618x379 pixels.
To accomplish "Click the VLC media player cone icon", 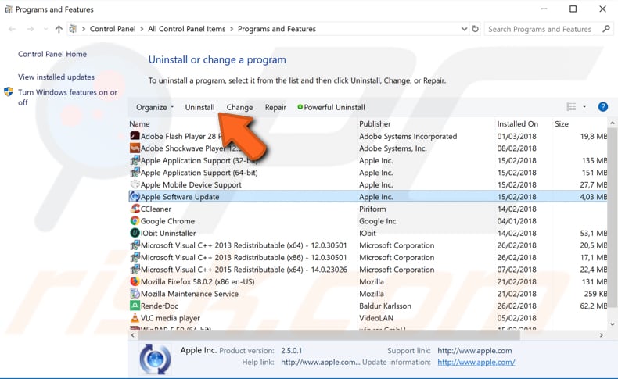I will pos(135,317).
